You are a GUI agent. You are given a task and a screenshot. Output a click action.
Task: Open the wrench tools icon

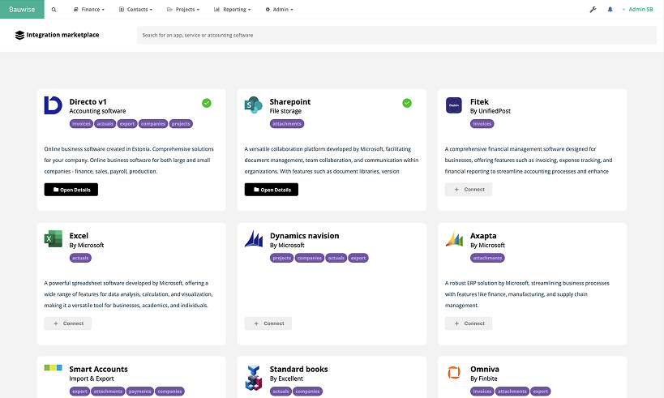[593, 10]
